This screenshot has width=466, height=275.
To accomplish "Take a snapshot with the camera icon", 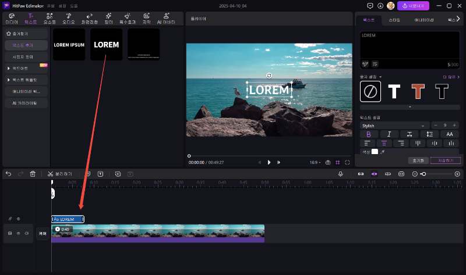I will (x=328, y=162).
